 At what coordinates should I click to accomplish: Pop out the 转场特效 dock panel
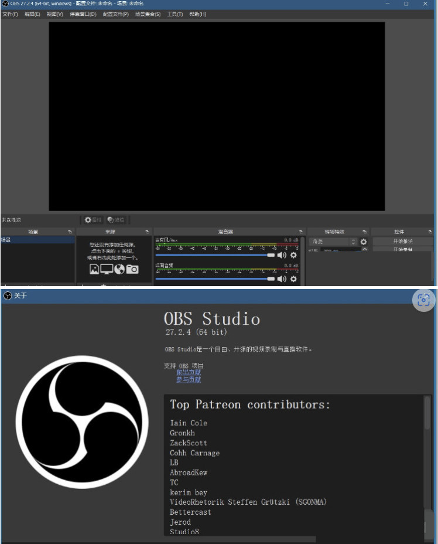[364, 232]
